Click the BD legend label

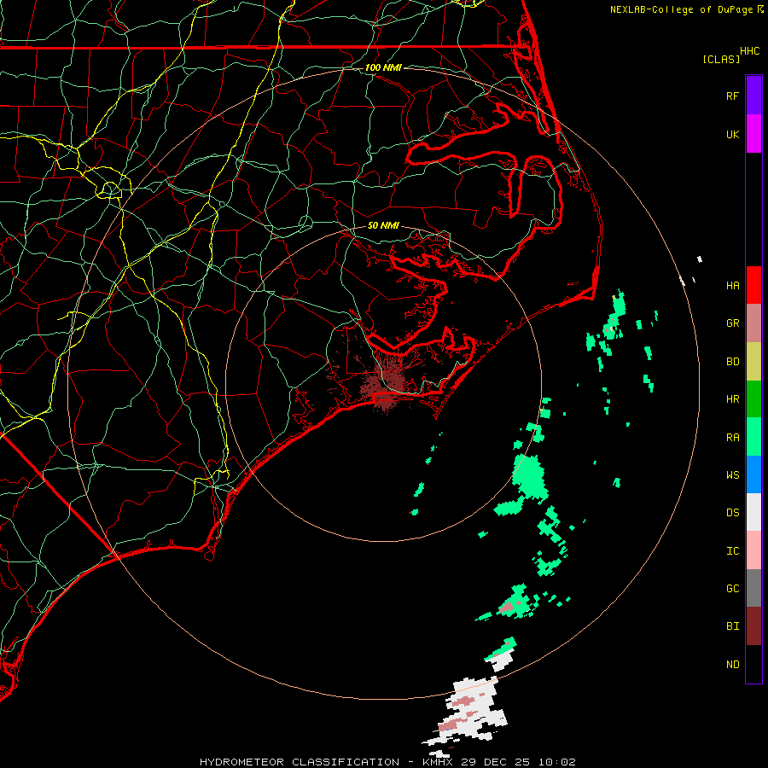point(732,362)
